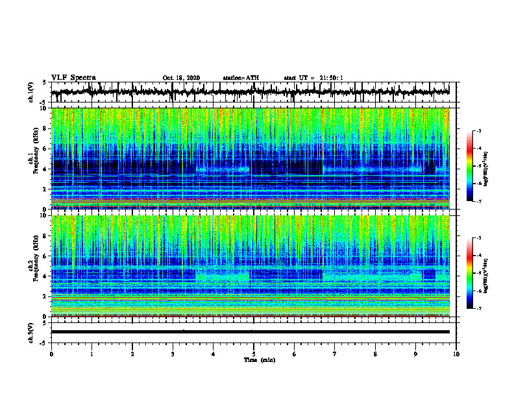Click the "VLF Spectra" plot title
The width and height of the screenshot is (514, 397).
click(73, 78)
